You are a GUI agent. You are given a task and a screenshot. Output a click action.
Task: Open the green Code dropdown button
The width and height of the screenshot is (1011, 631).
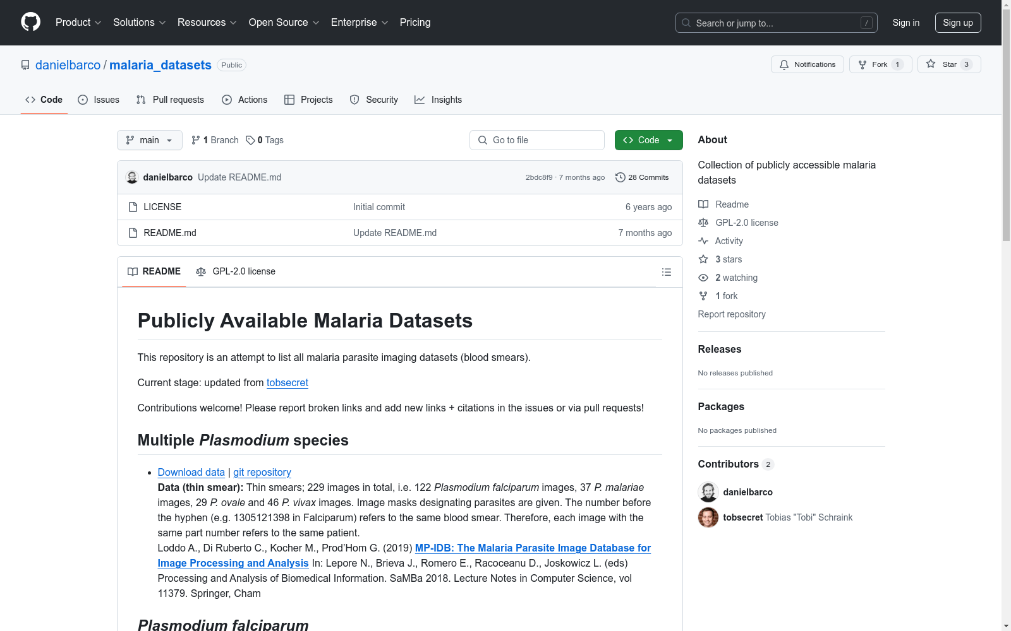[x=648, y=140]
